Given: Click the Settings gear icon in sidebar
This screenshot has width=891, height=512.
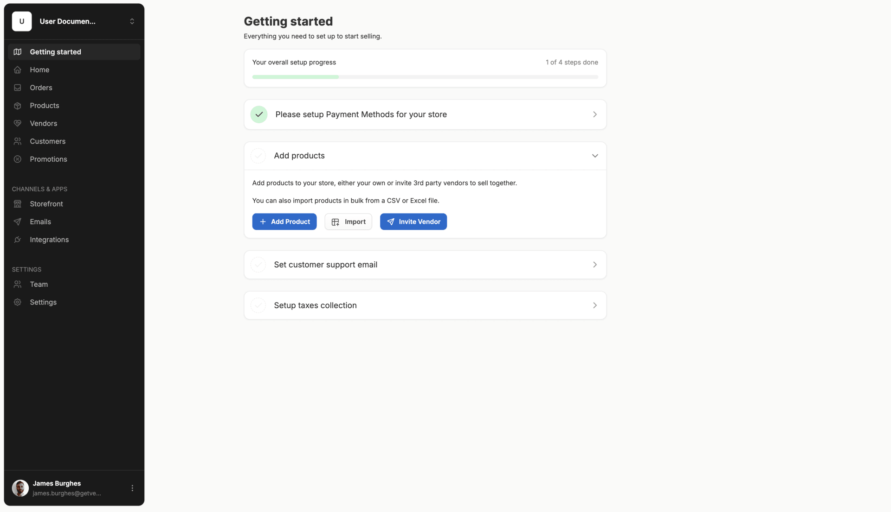Looking at the screenshot, I should (x=18, y=302).
